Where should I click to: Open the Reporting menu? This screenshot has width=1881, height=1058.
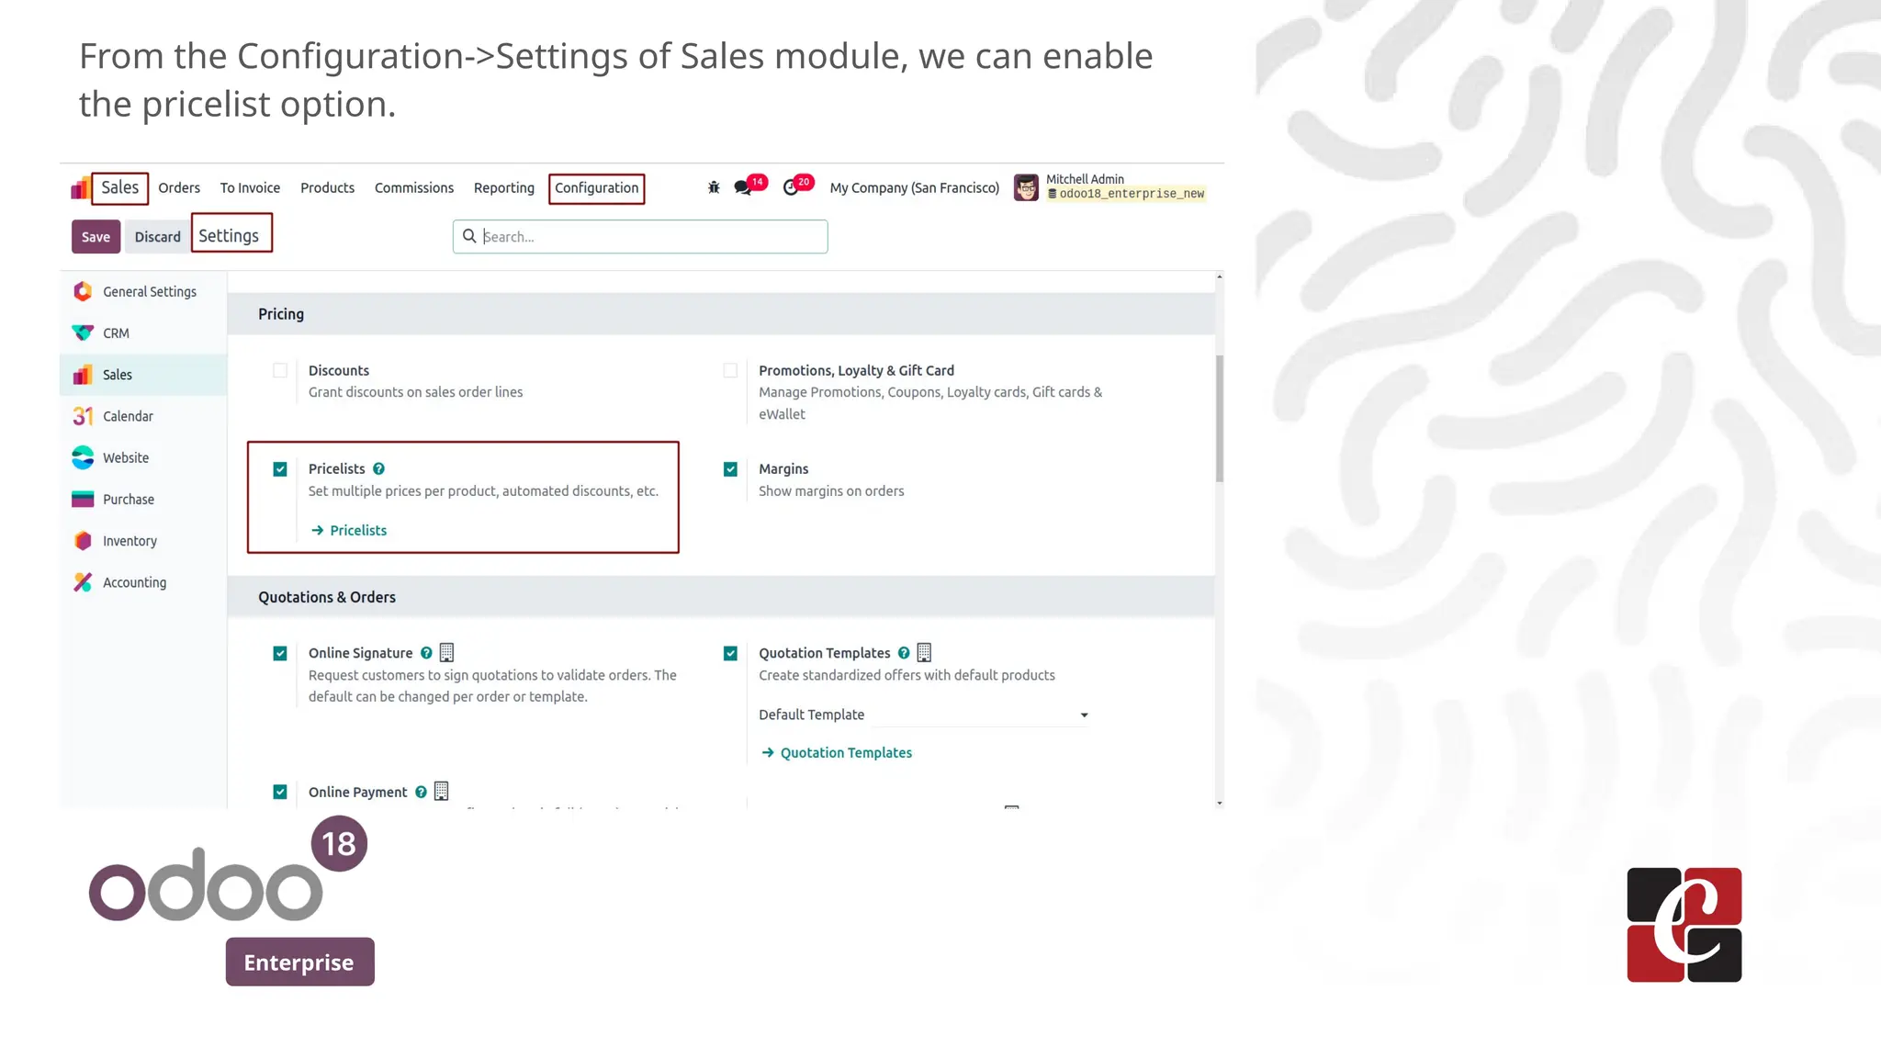pos(504,187)
